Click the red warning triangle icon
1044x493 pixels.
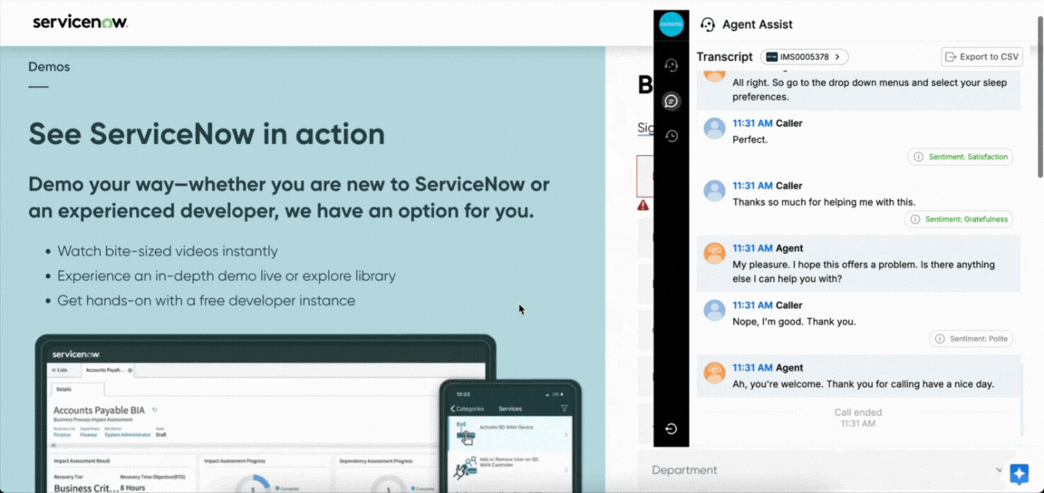643,206
